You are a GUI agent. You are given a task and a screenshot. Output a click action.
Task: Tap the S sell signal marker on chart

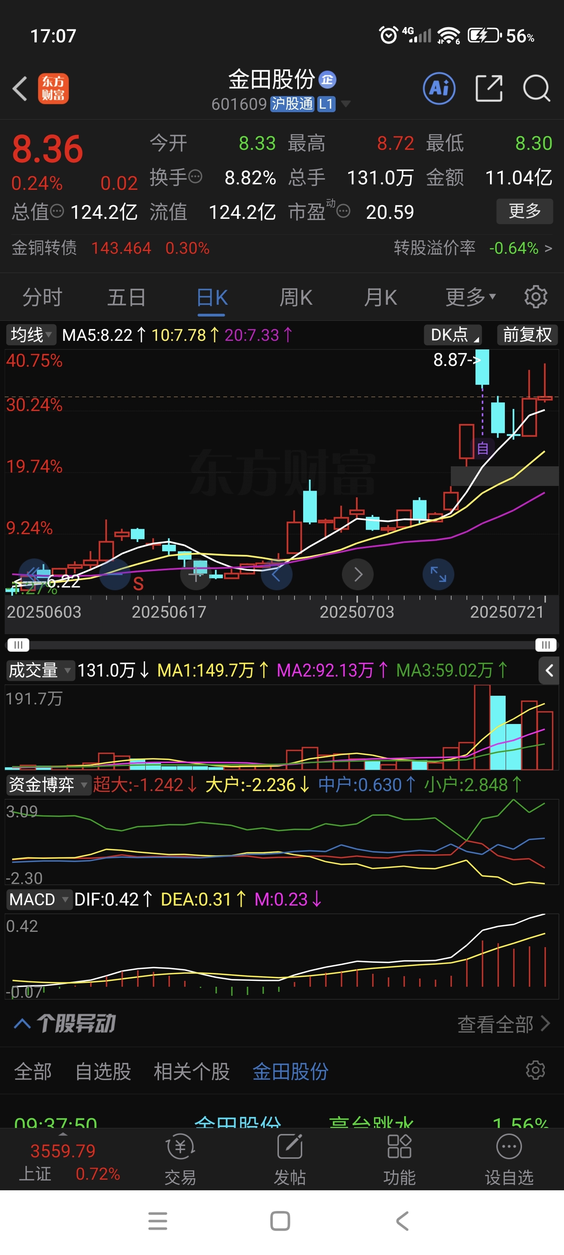(139, 583)
